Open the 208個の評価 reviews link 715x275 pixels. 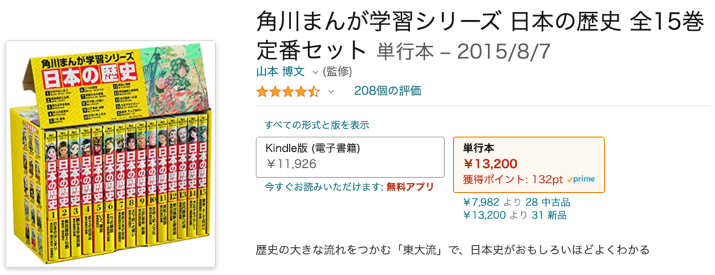[387, 91]
